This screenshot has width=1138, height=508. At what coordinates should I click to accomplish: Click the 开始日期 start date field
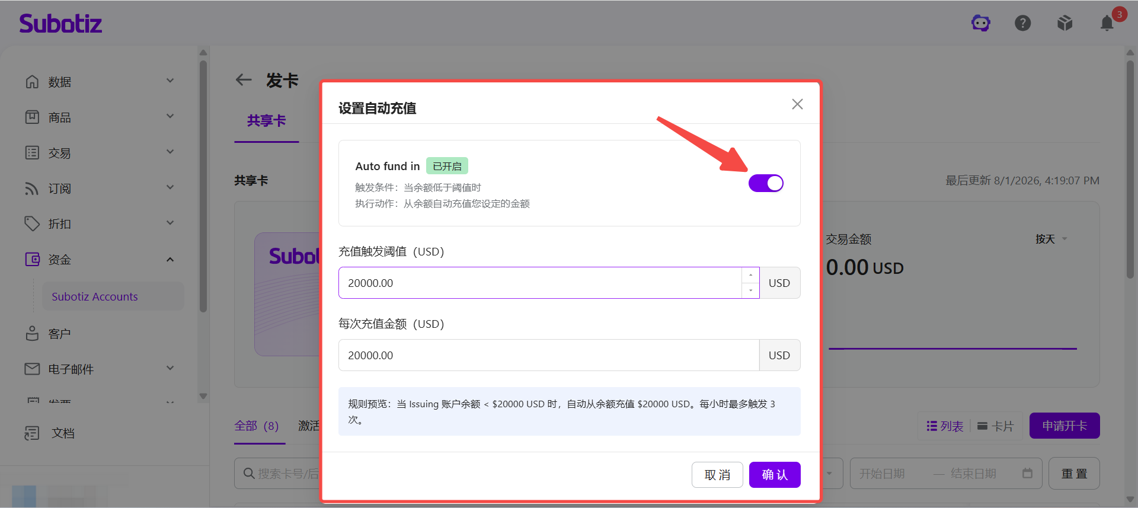coord(882,474)
